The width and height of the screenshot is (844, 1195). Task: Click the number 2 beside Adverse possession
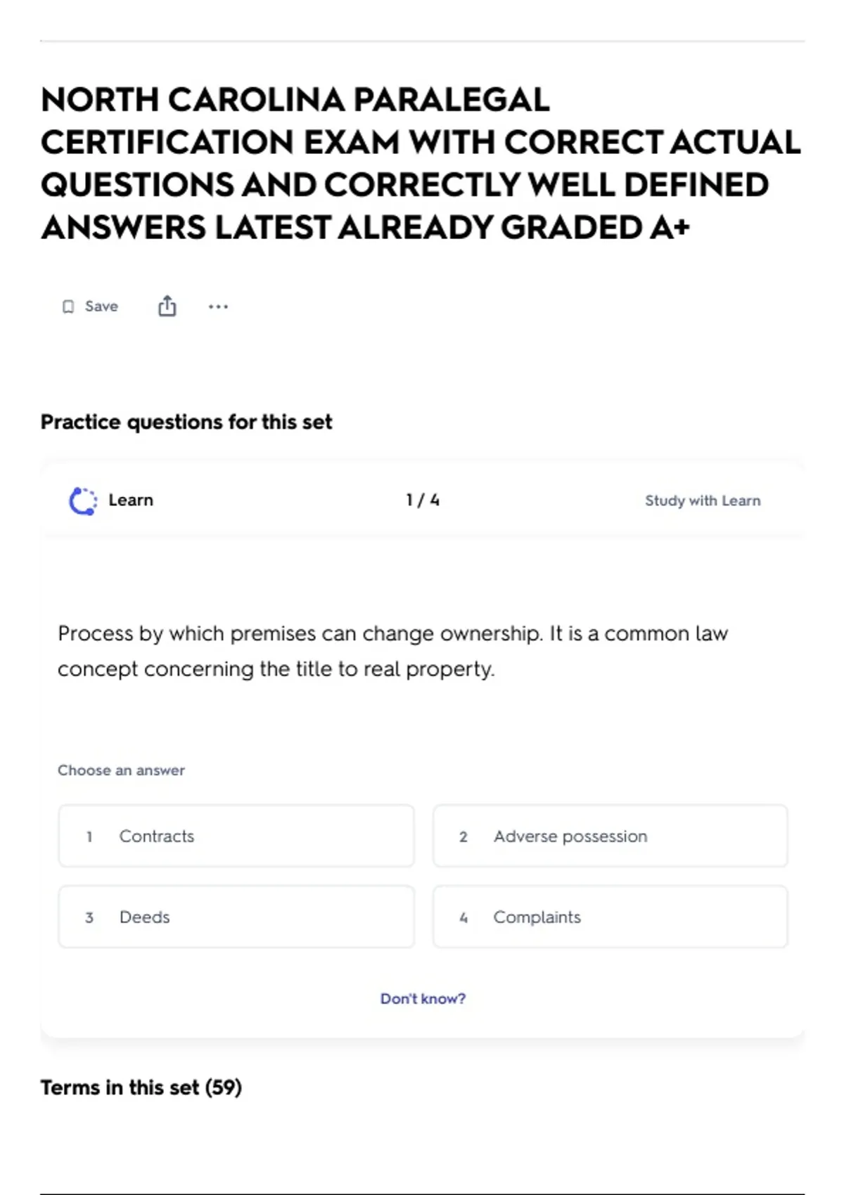click(463, 836)
